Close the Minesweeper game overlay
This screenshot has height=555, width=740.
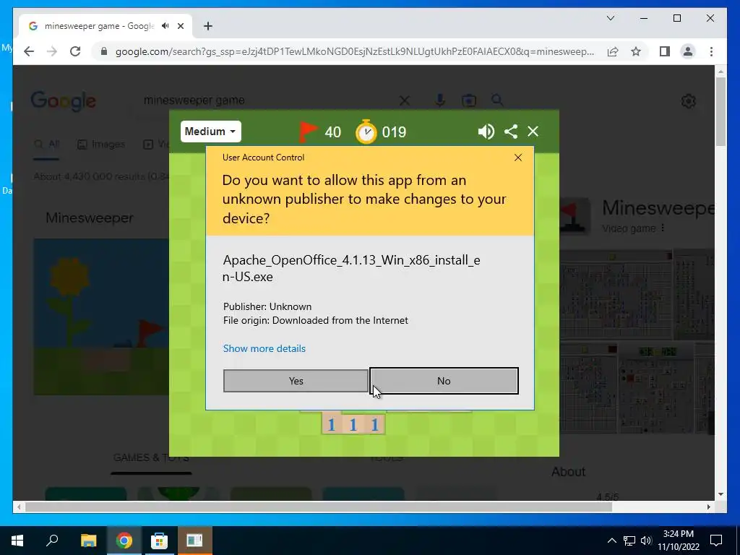coord(533,132)
